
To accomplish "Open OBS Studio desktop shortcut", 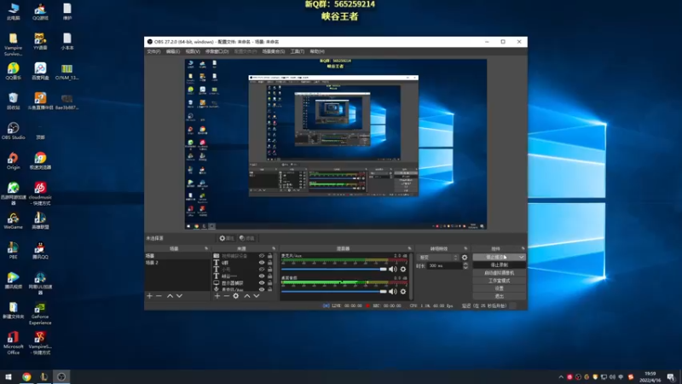I will tap(13, 131).
